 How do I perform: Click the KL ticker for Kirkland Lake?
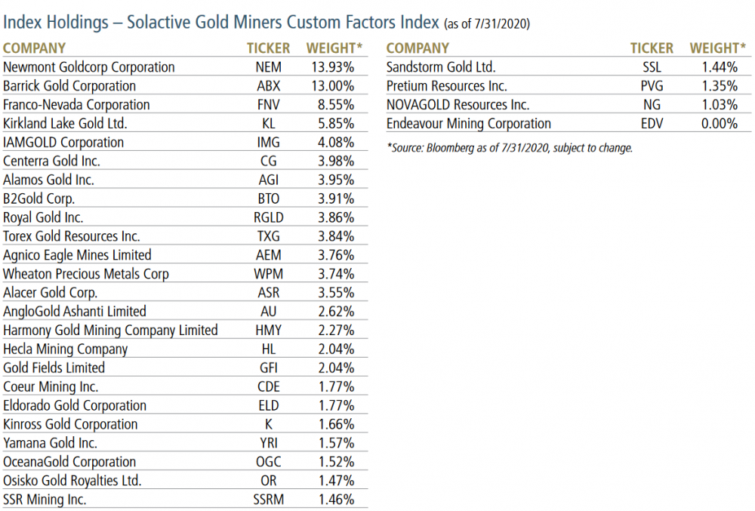point(268,124)
